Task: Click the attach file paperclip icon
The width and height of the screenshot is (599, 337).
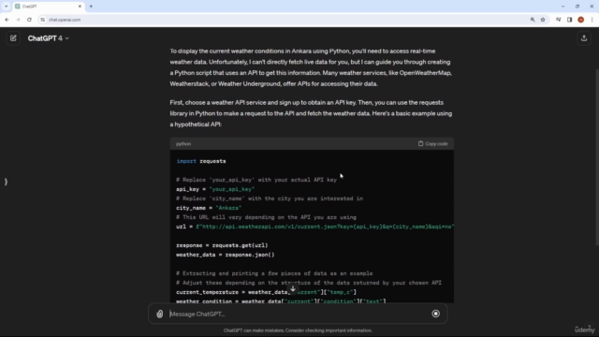Action: pos(160,314)
